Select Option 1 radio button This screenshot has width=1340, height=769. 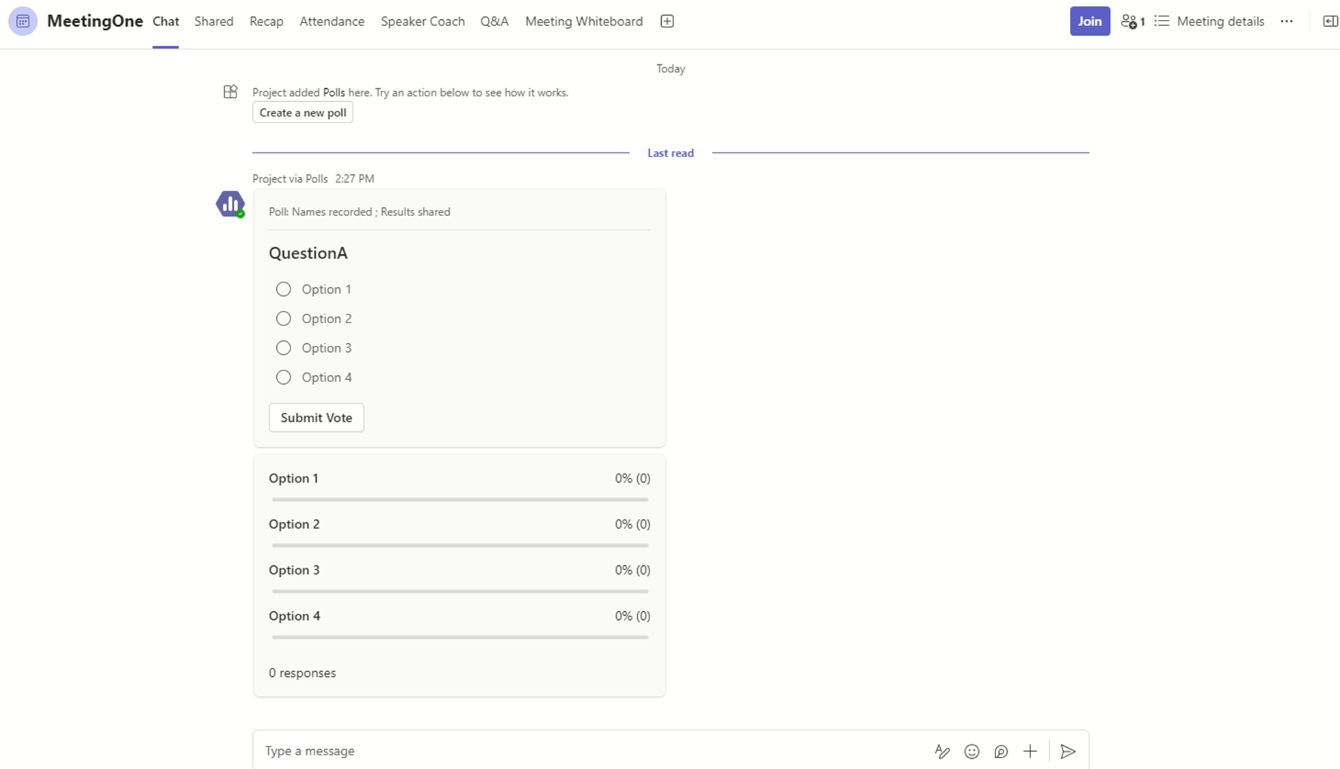[x=283, y=289]
